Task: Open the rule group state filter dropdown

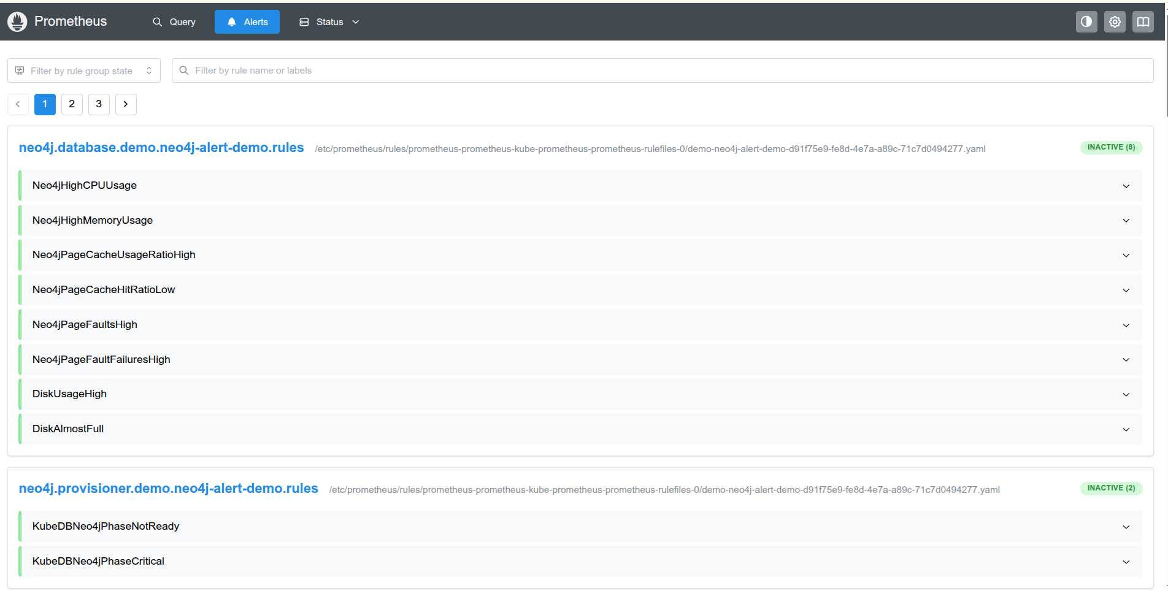Action: coord(84,71)
